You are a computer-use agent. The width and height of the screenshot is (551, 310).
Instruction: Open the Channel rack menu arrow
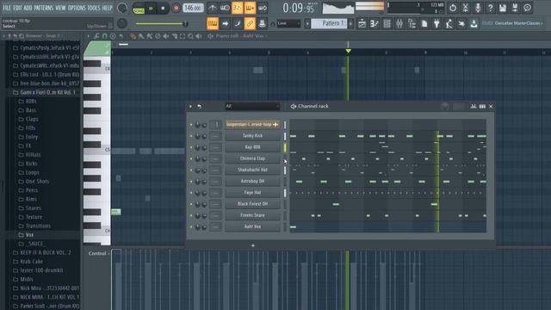(191, 106)
